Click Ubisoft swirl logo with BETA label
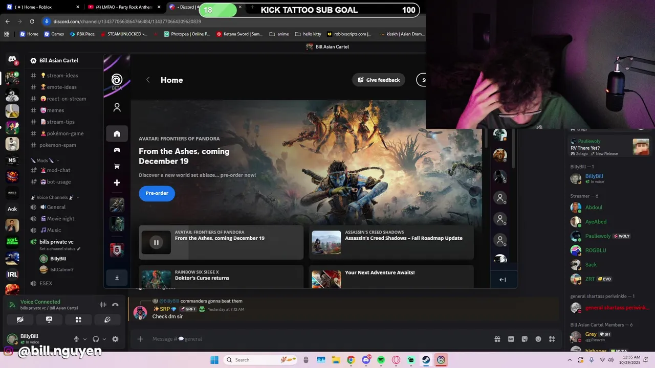Viewport: 655px width, 368px height. tap(117, 81)
